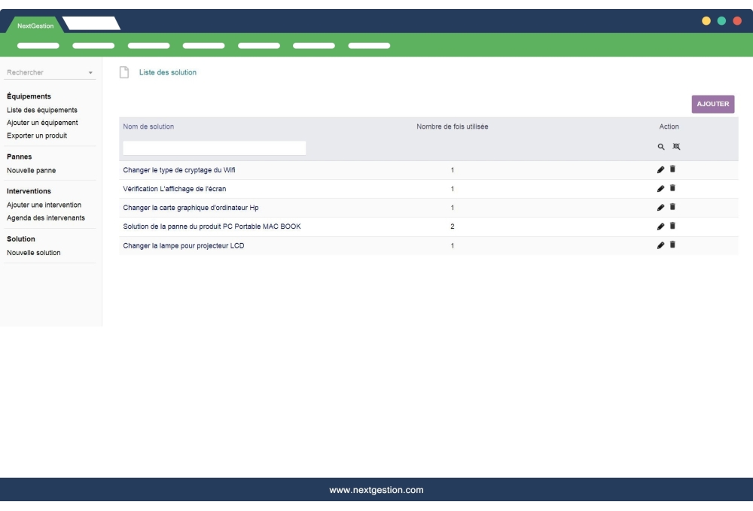Click the document icon beside "Liste des solution"
Image resolution: width=753 pixels, height=511 pixels.
(x=124, y=71)
